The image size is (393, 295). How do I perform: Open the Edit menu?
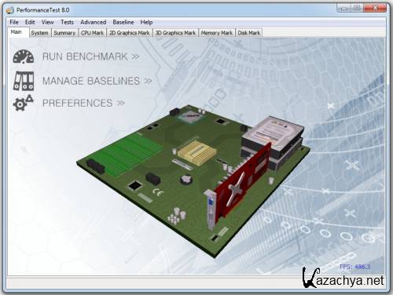click(x=30, y=22)
